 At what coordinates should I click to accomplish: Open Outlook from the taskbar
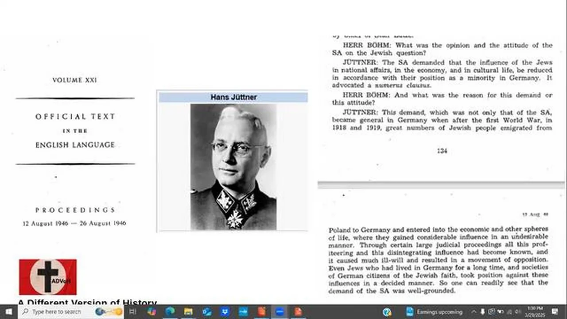coord(207,312)
